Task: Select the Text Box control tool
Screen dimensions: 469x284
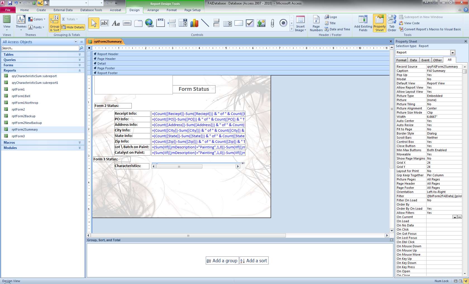Action: (x=104, y=23)
